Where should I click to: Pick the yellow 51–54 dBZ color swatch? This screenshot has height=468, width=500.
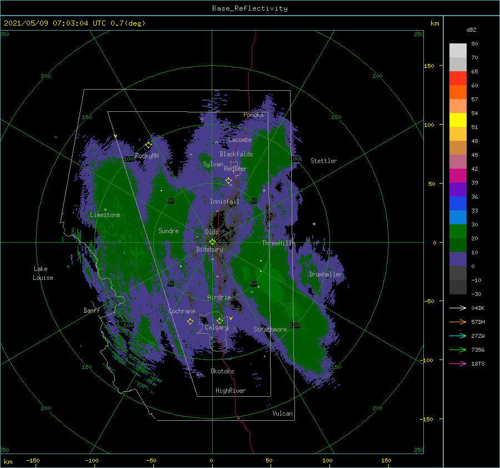click(458, 120)
